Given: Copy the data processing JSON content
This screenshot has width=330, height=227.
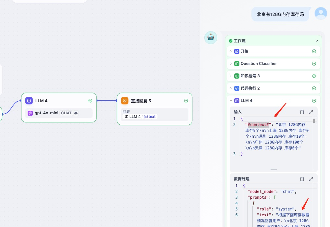Looking at the screenshot, I should coord(302,179).
